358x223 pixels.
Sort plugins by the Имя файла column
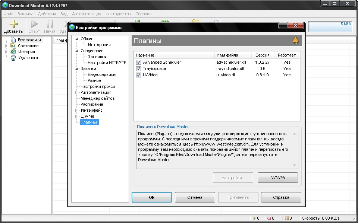(x=233, y=55)
